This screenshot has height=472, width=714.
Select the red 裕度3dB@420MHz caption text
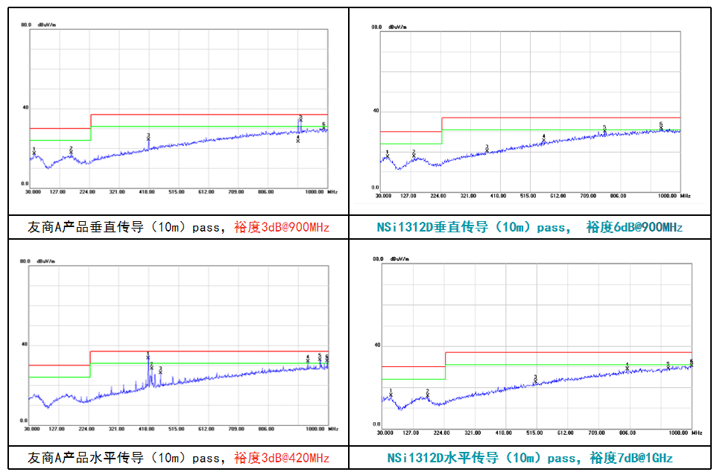click(x=281, y=457)
